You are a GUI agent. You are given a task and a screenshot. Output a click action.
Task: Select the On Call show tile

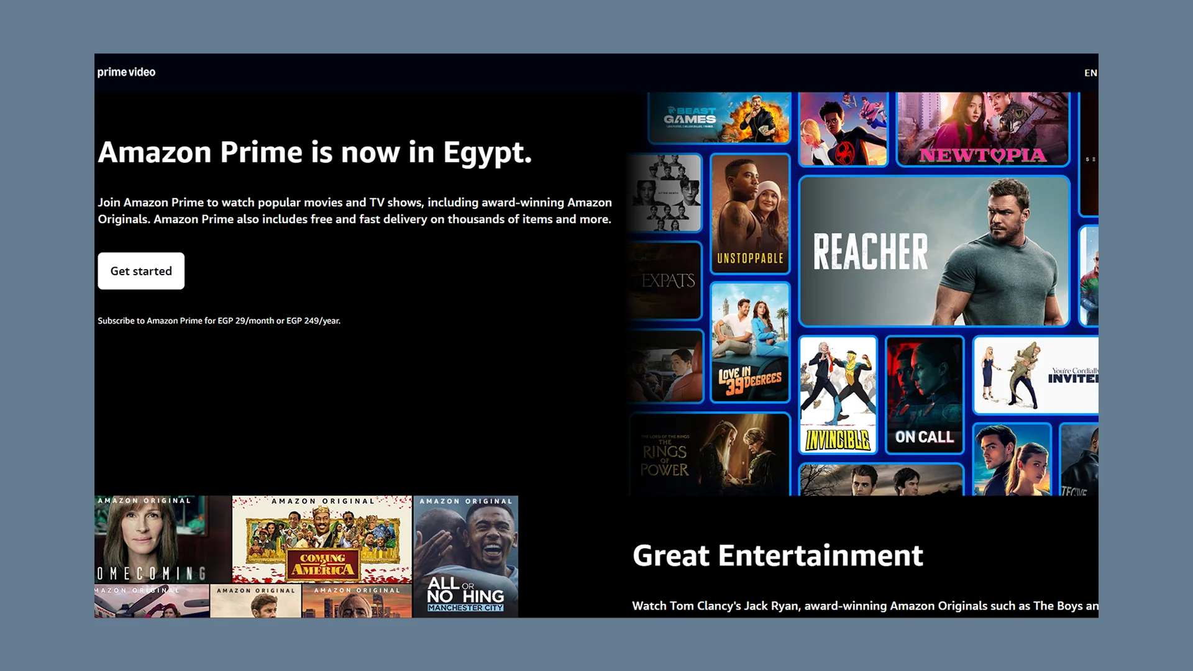click(924, 395)
